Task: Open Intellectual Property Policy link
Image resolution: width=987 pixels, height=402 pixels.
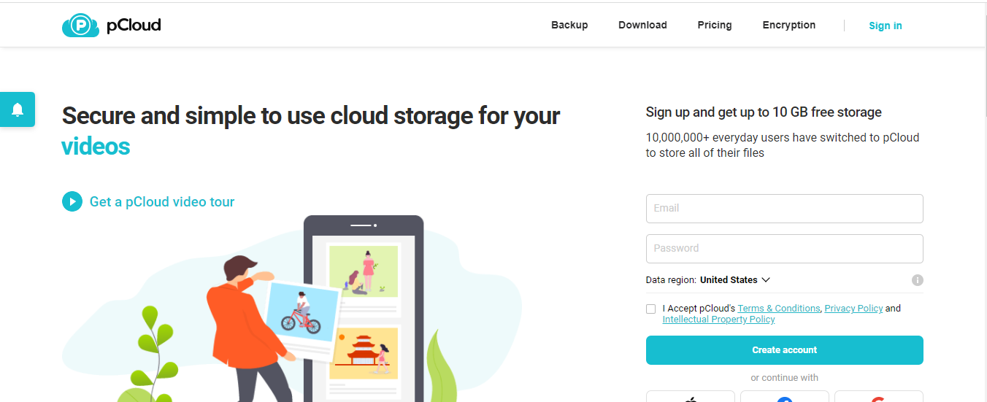Action: 718,320
